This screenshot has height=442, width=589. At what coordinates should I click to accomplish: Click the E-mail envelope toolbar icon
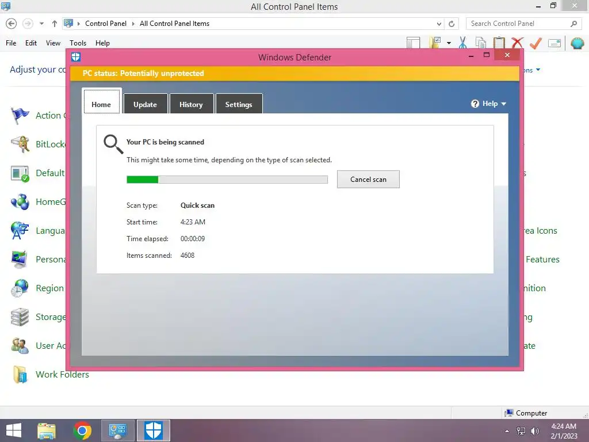(x=554, y=43)
